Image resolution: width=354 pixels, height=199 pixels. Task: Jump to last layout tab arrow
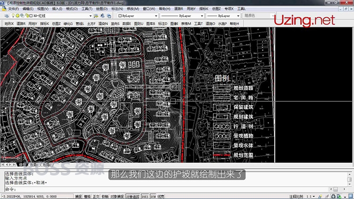click(x=14, y=165)
